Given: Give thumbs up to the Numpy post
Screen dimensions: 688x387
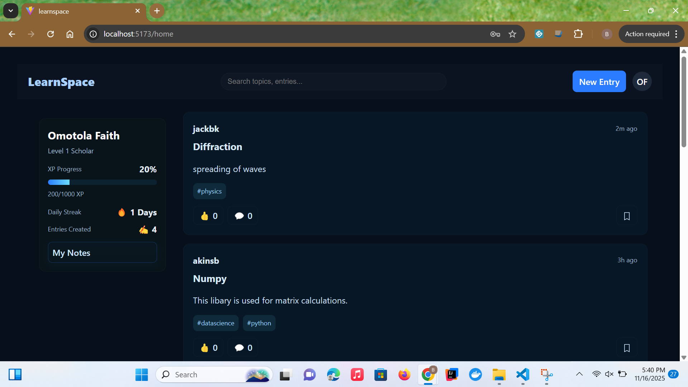Looking at the screenshot, I should point(209,348).
